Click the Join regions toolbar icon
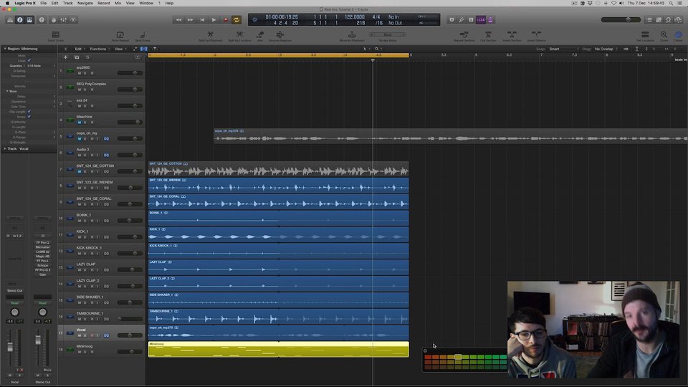688x387 pixels. tap(259, 36)
